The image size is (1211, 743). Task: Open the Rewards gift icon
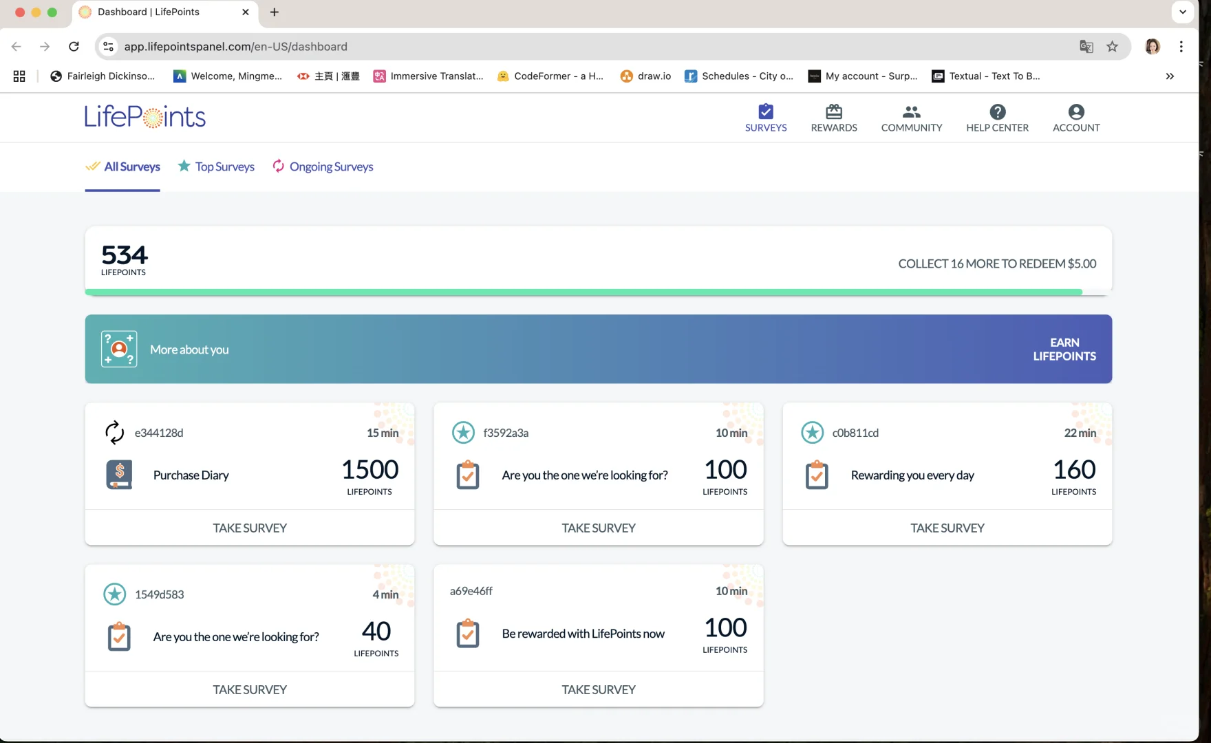[834, 111]
